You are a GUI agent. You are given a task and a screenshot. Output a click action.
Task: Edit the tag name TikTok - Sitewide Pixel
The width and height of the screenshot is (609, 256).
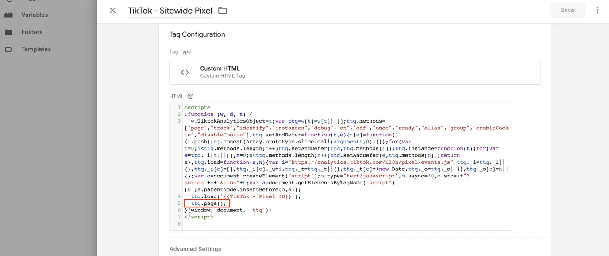tap(170, 10)
